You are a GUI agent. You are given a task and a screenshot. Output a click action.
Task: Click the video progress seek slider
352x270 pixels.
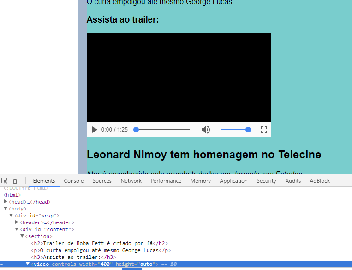[161, 130]
